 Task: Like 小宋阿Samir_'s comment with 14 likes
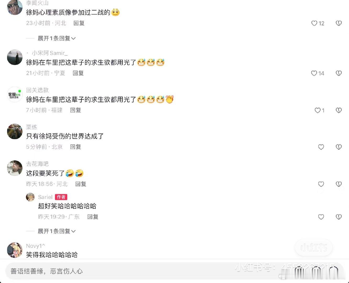click(x=314, y=73)
